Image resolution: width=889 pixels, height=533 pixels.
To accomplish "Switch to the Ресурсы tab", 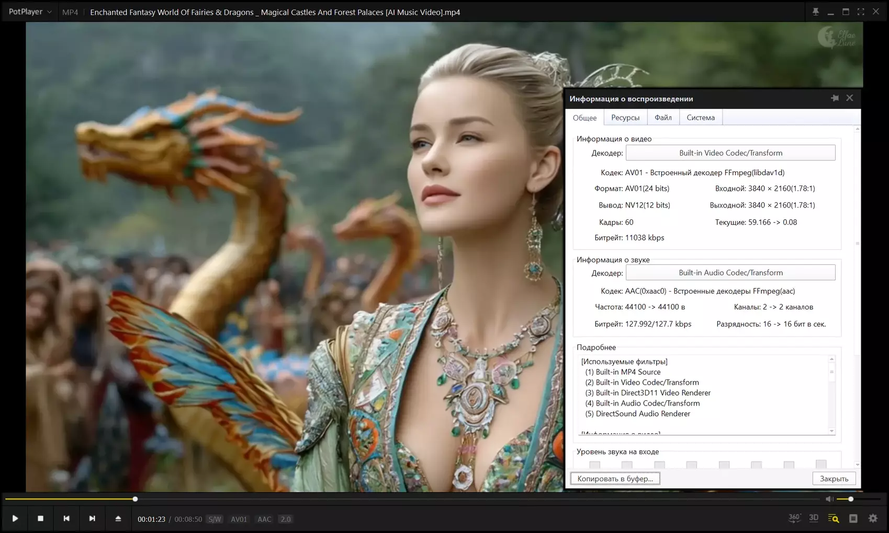I will click(x=625, y=118).
